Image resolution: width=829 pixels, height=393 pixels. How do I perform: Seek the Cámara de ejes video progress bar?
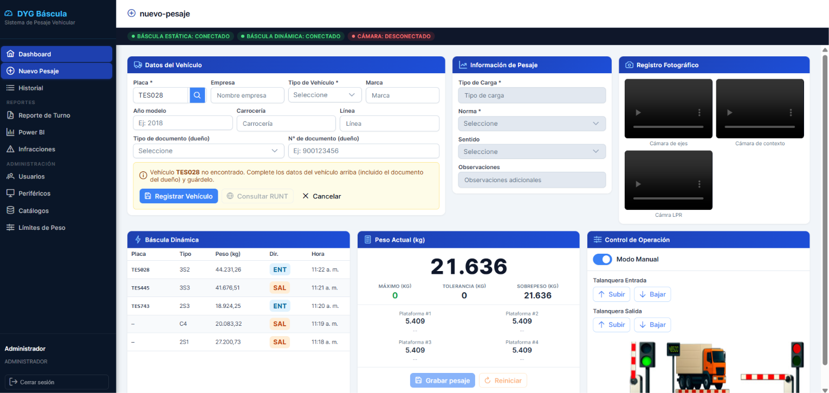(668, 127)
